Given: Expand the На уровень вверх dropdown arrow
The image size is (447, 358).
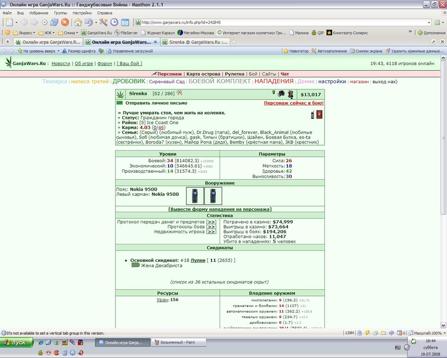Looking at the screenshot, I should click(59, 51).
